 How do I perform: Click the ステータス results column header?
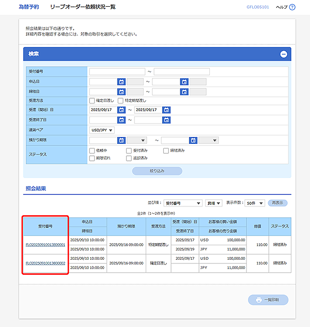(280, 227)
